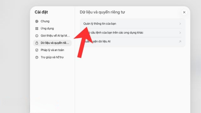Close the Cài đặt dialog
This screenshot has height=113, width=201.
pyautogui.click(x=184, y=12)
